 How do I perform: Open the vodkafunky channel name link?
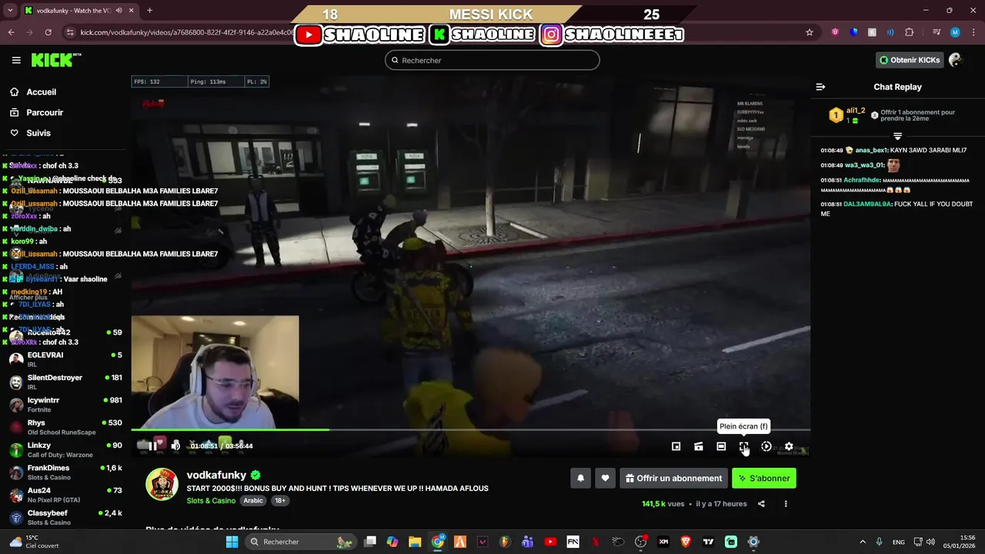click(216, 476)
